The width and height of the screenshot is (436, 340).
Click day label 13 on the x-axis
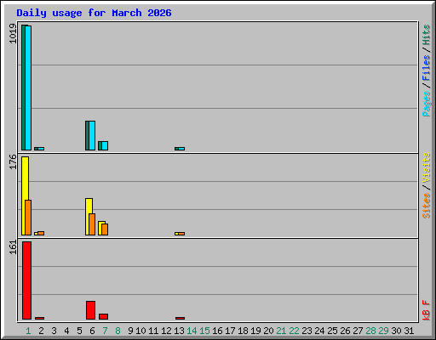point(179,331)
